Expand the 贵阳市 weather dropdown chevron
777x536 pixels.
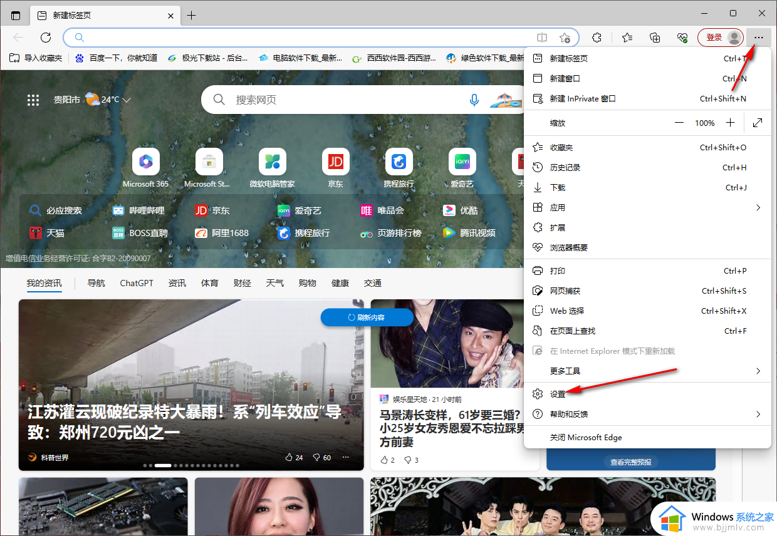coord(127,100)
